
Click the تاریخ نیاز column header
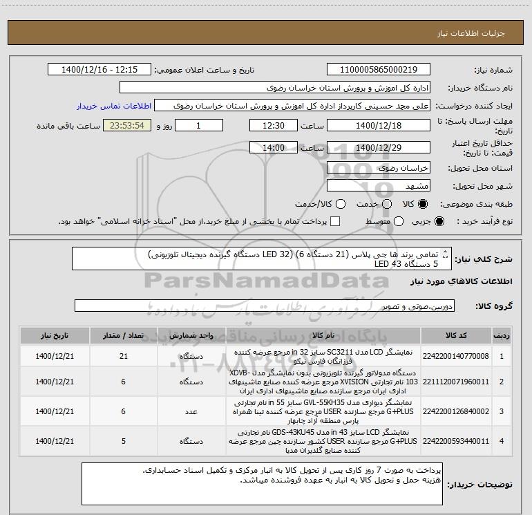(55, 335)
